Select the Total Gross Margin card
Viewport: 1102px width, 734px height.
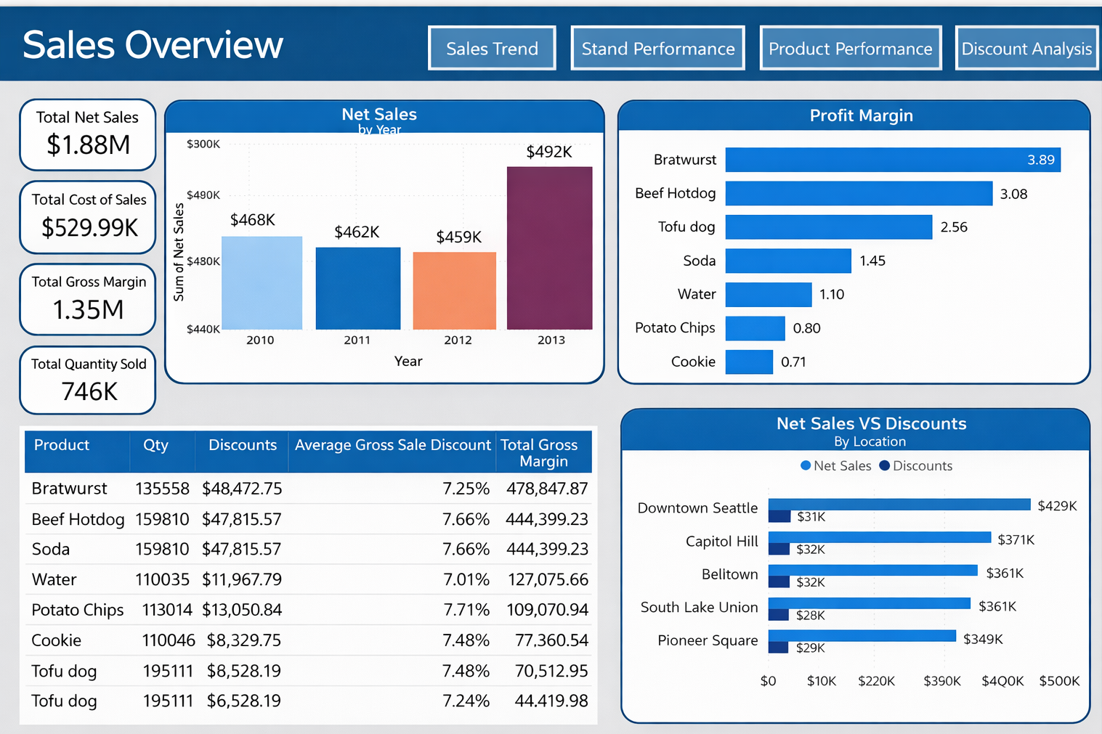87,298
